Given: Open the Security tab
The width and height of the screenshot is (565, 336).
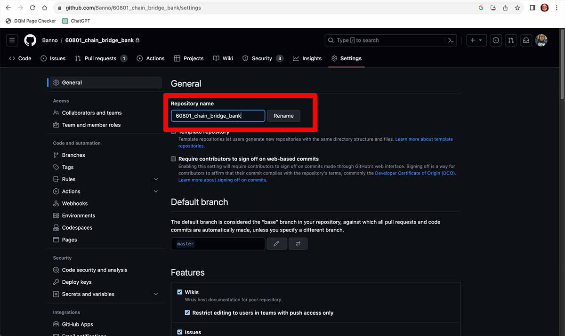Looking at the screenshot, I should 262,58.
